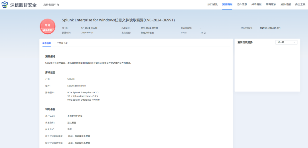
Task: Click the CVSS 7.5 info icon
Action: [x=205, y=33]
